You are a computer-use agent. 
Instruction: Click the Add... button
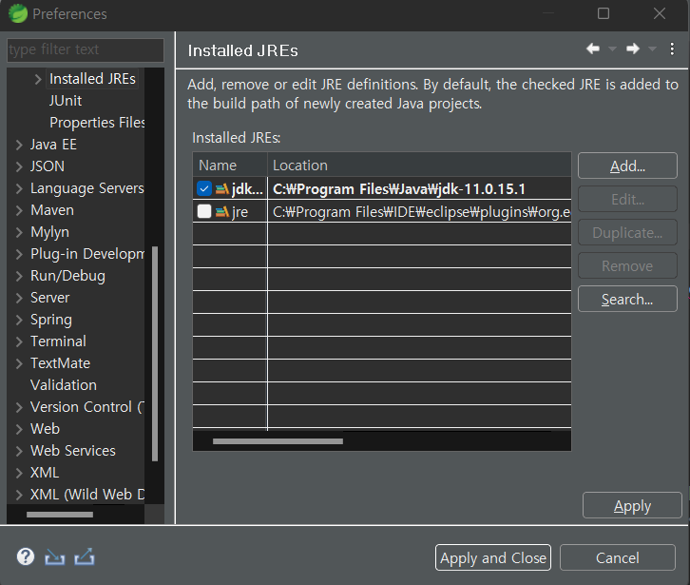(627, 166)
